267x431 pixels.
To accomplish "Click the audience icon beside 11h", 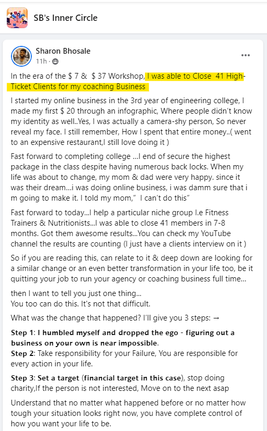I will click(x=55, y=61).
